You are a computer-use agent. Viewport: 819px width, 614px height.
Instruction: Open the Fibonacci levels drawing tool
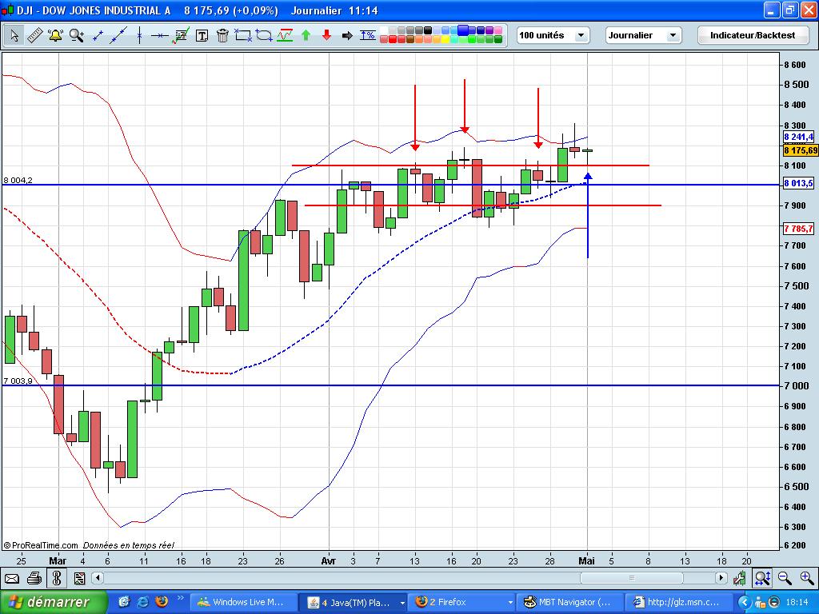coord(181,35)
